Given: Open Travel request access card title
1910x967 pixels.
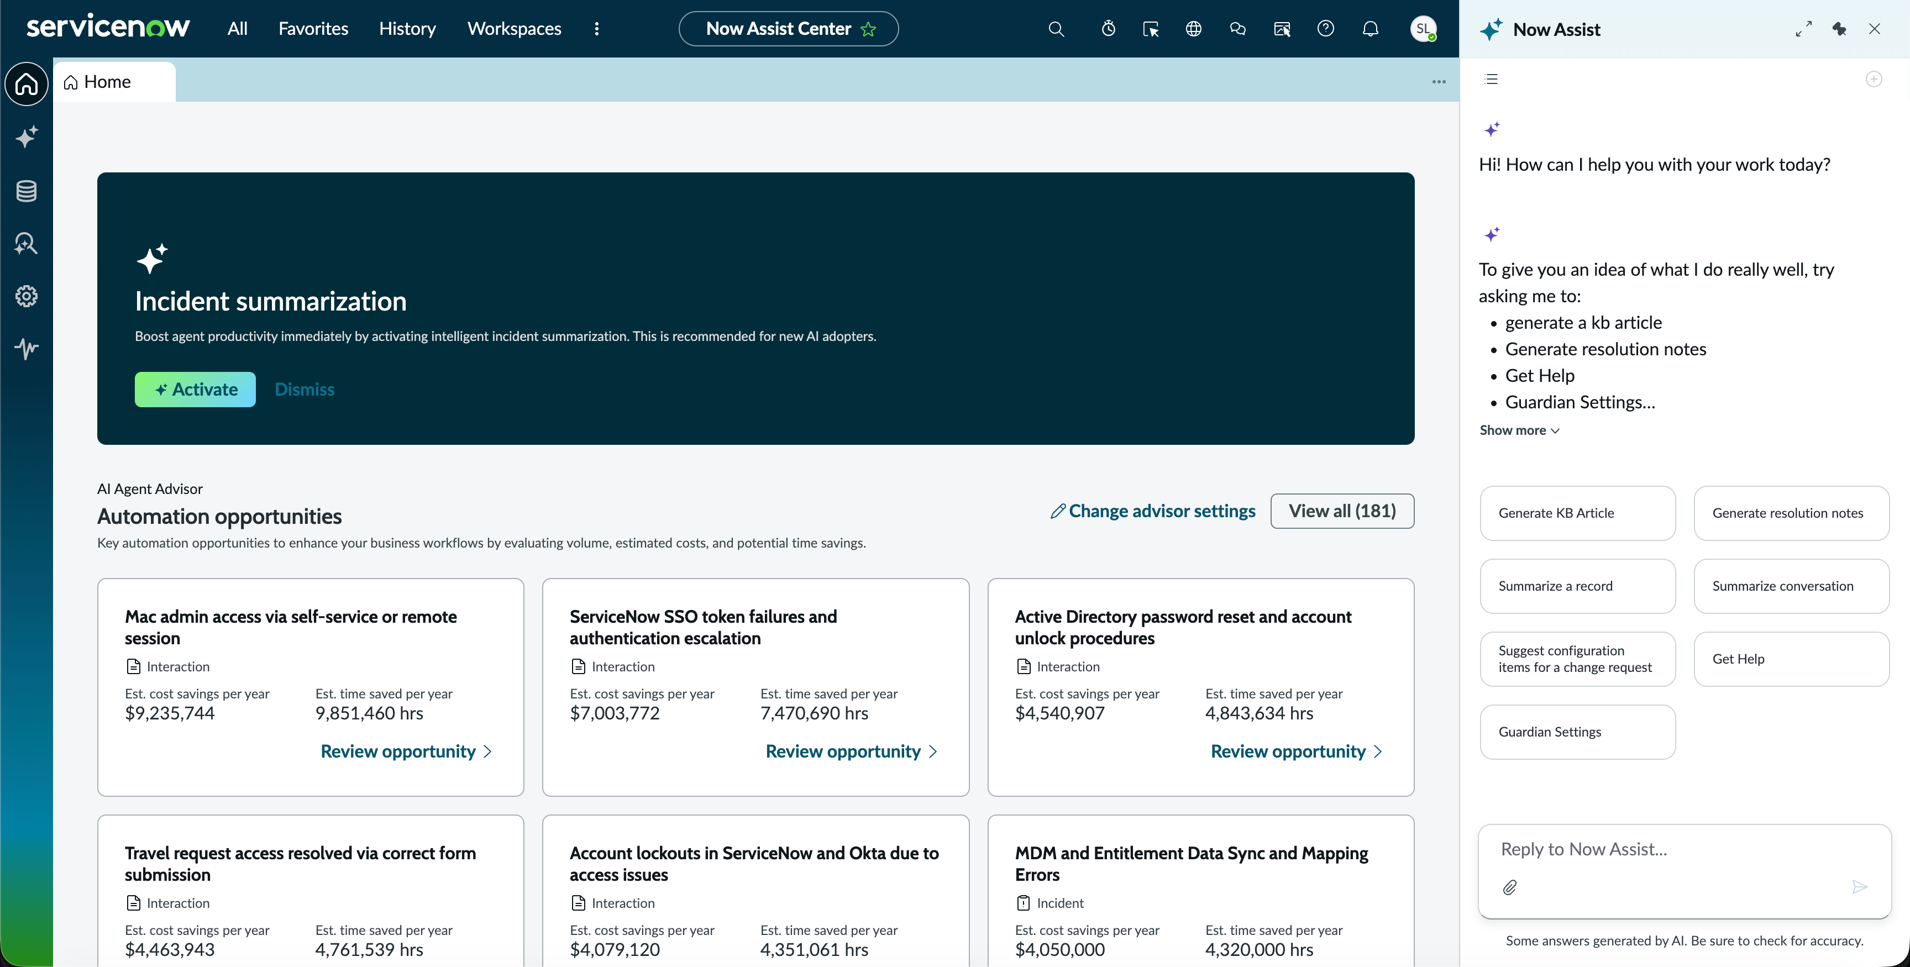Looking at the screenshot, I should tap(300, 864).
